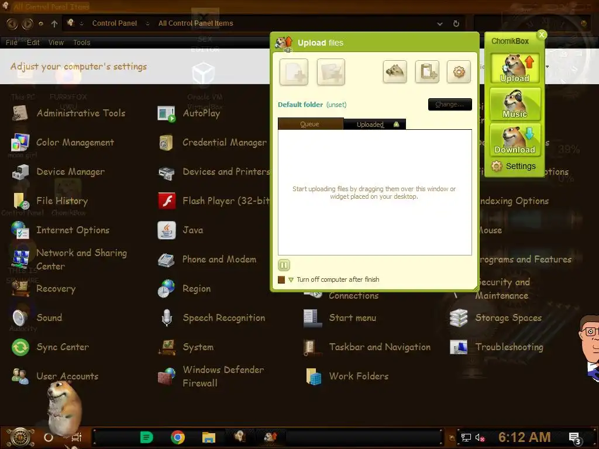Click the ChomikBox Download tile
The height and width of the screenshot is (449, 599).
point(515,140)
